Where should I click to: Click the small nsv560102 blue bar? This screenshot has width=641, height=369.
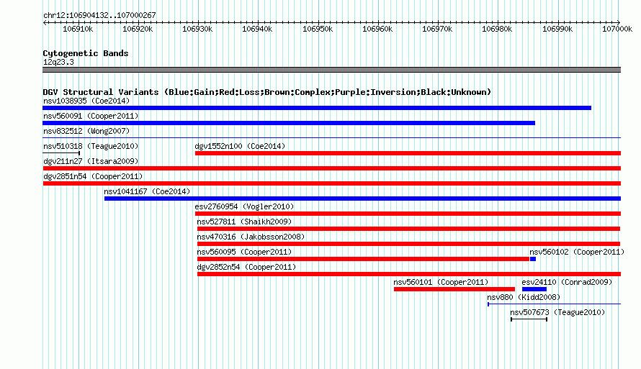(533, 259)
